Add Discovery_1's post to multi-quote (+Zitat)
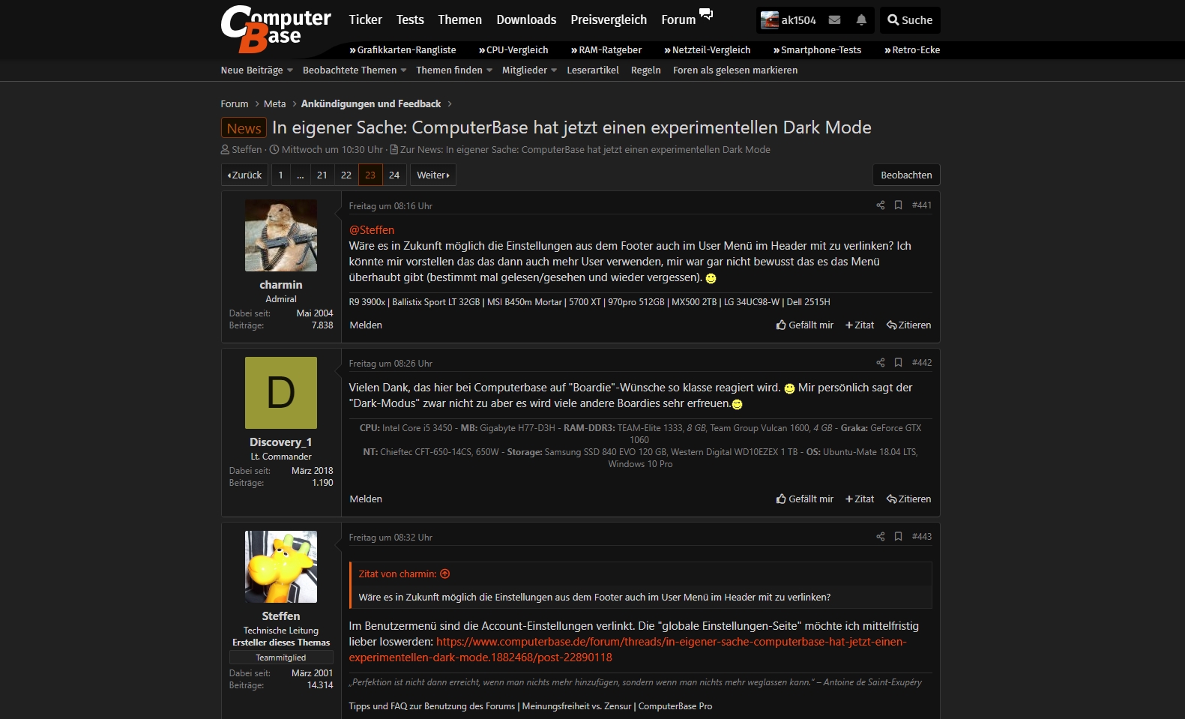The height and width of the screenshot is (719, 1185). pyautogui.click(x=860, y=499)
